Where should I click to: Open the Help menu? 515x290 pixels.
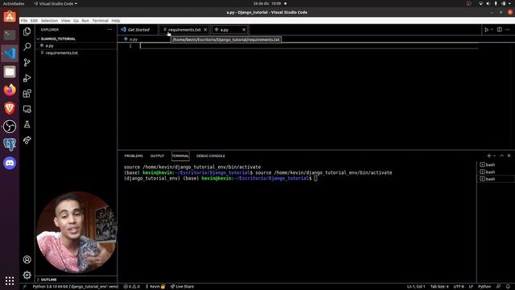click(x=116, y=20)
